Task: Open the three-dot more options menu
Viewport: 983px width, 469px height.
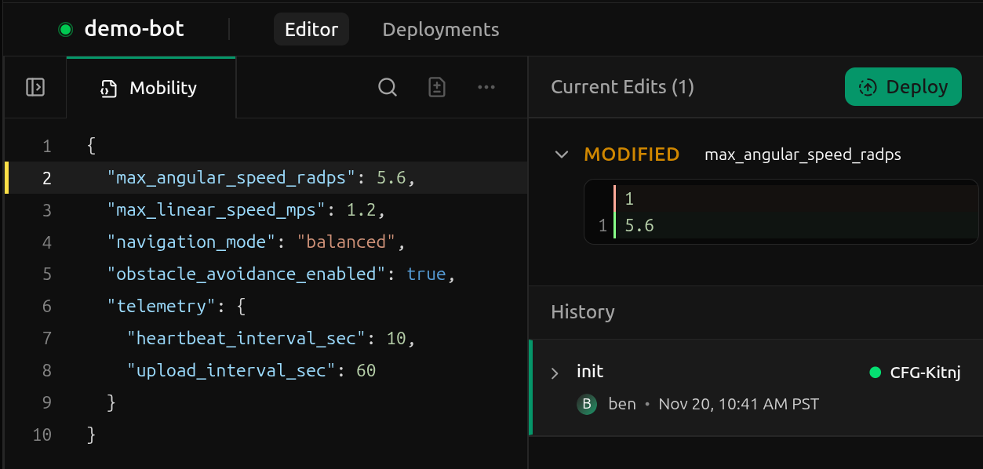Action: coord(486,87)
